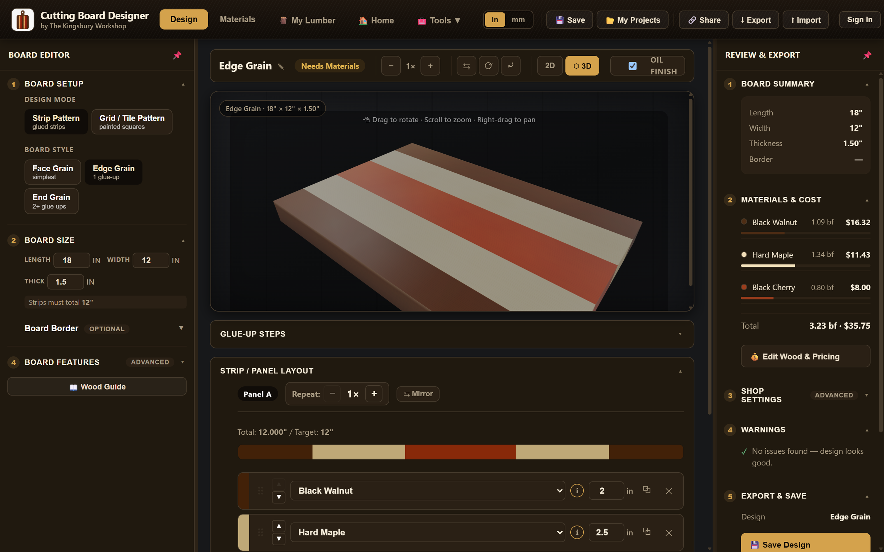
Task: Pin the Review & Export panel
Action: click(x=867, y=55)
